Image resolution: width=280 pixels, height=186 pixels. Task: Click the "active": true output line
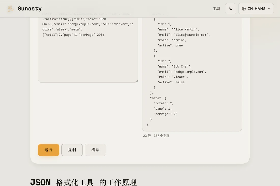click(x=170, y=45)
